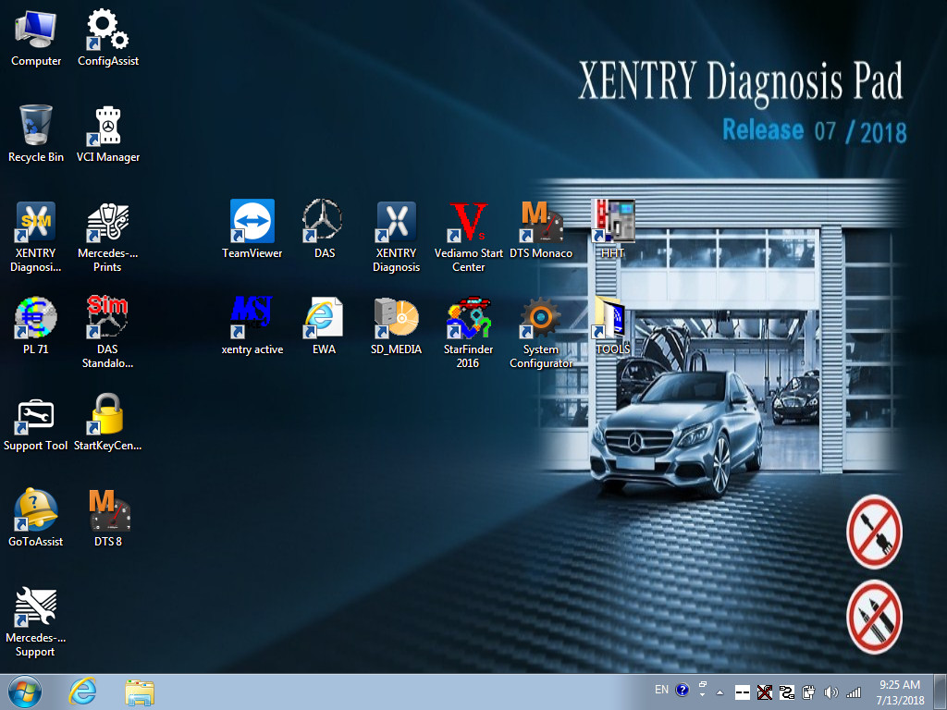Select the StarFinder 2016 shortcut
Viewport: 947px width, 710px height.
tap(468, 318)
